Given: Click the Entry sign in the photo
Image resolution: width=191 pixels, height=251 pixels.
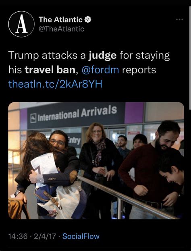Looking at the screenshot, I should 74,140.
